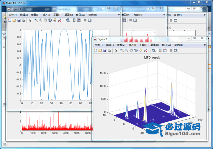213x149 pixels.
Task: Insert legend in Figure 1
Action: (79, 20)
